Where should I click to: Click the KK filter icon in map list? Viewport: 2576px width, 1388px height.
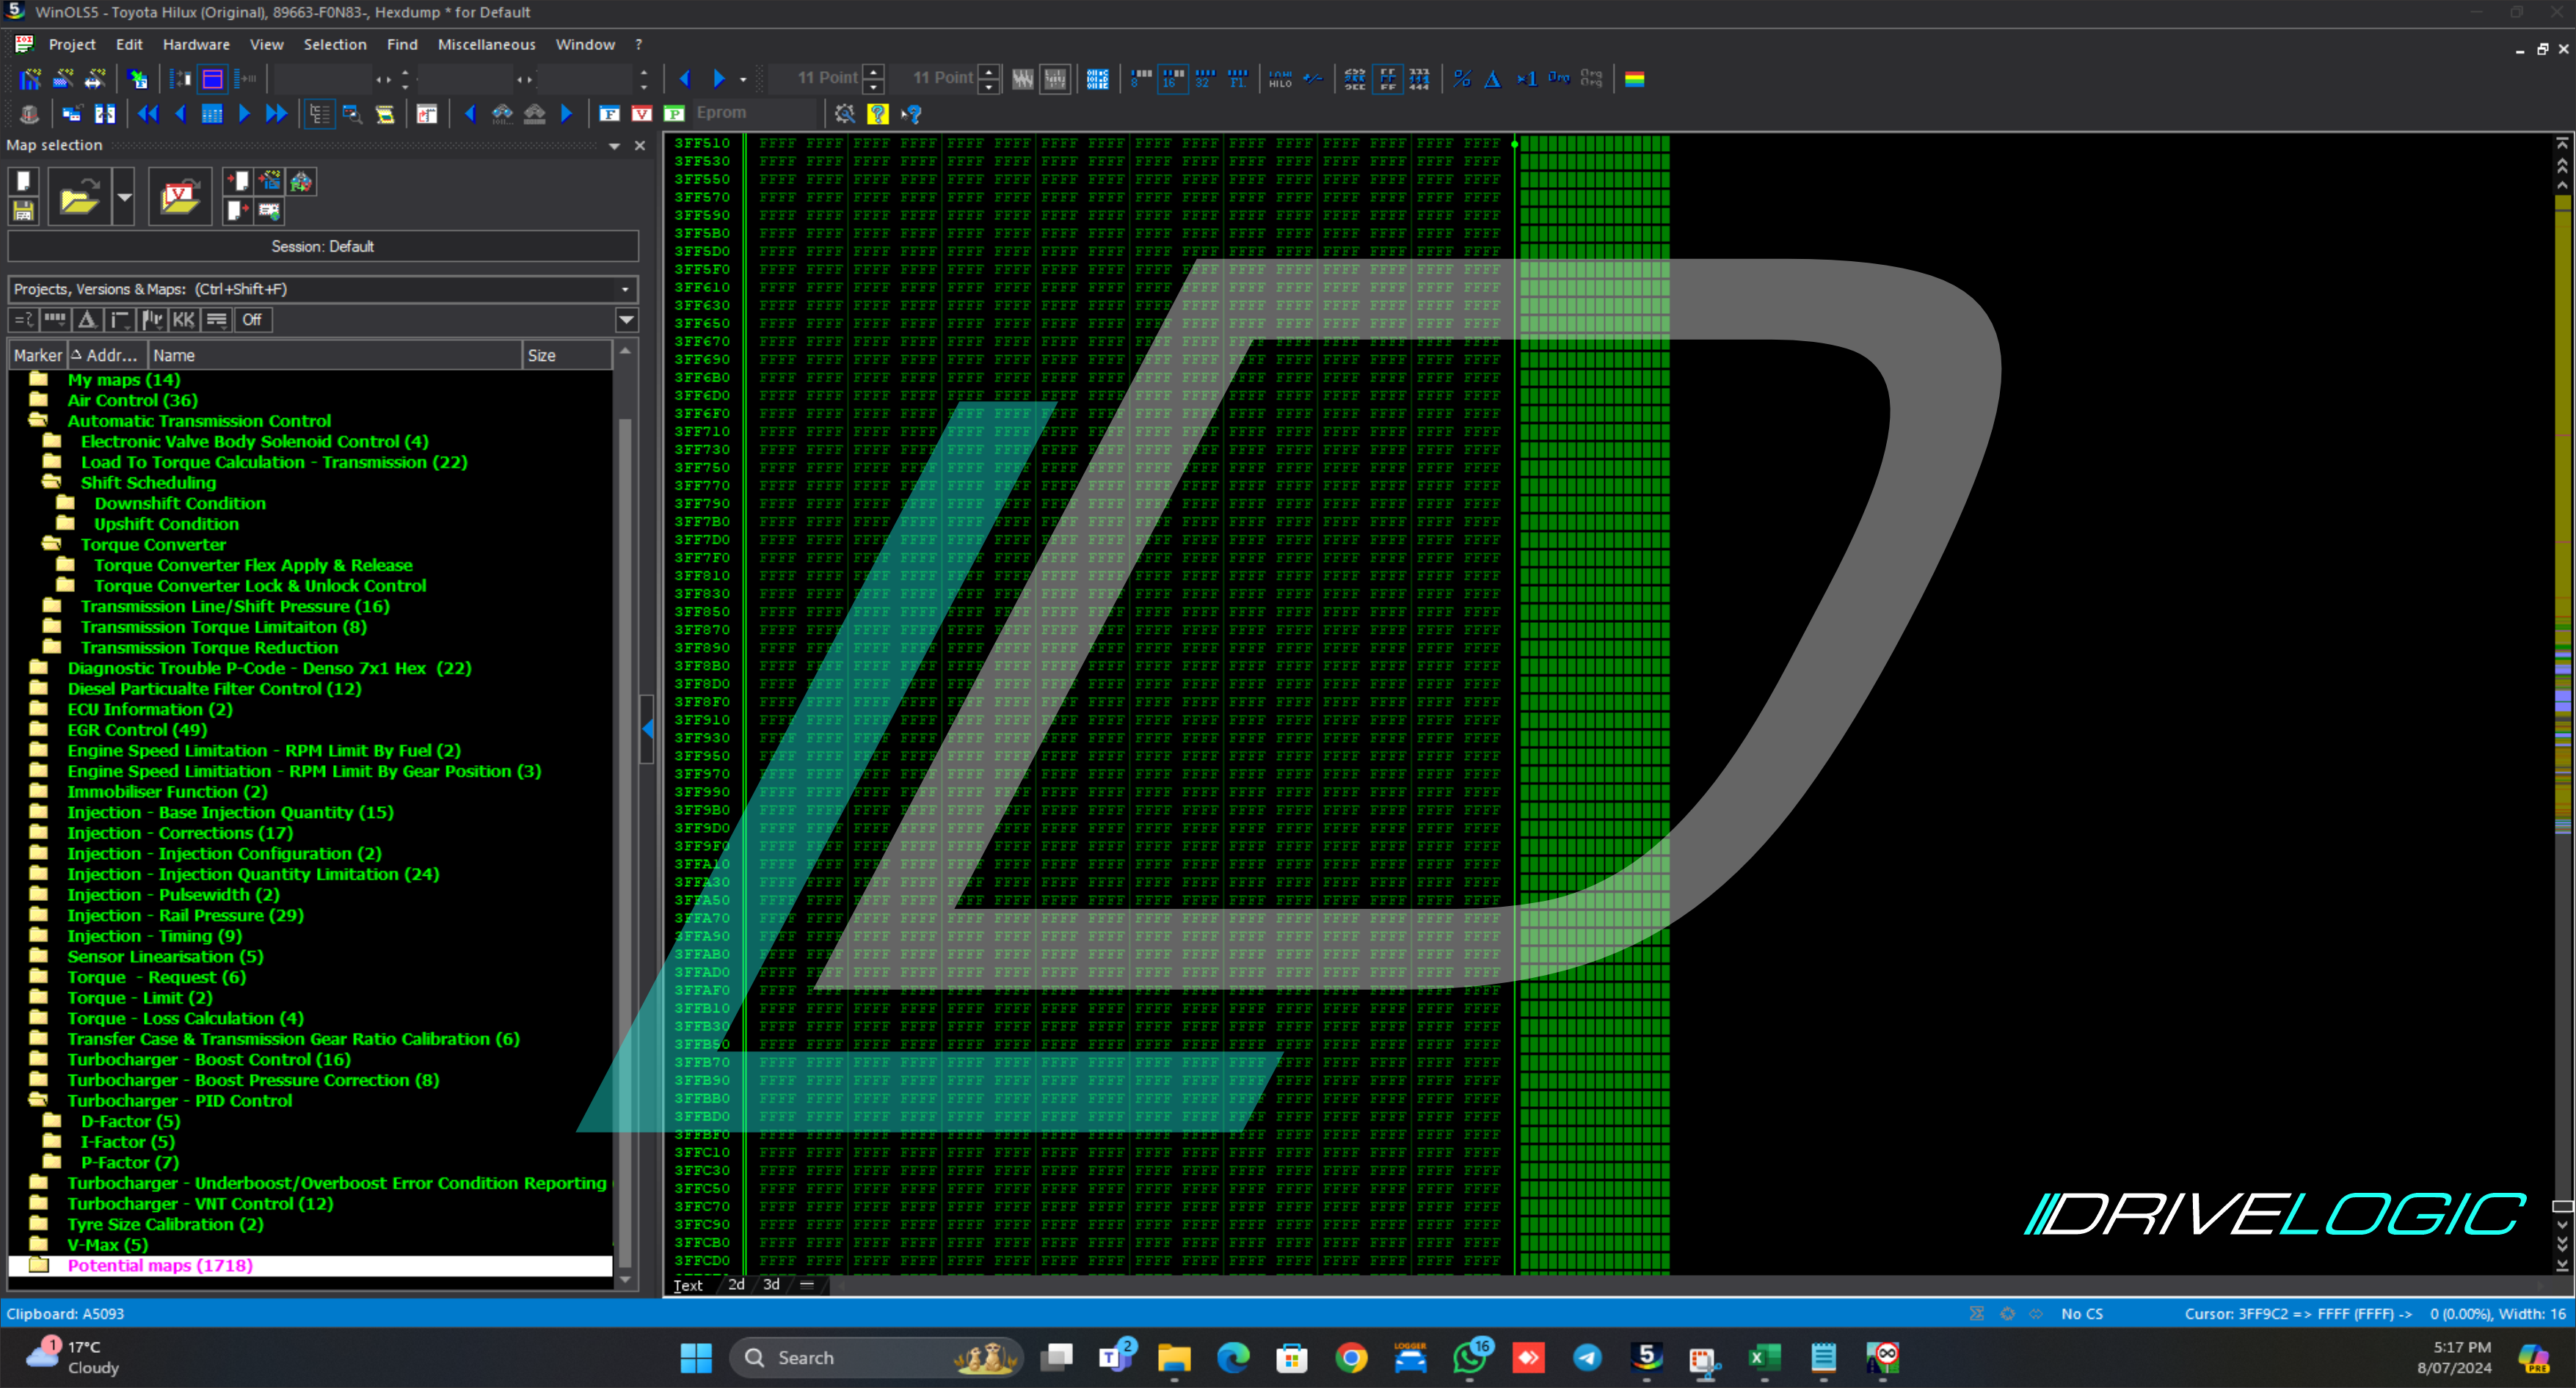pyautogui.click(x=184, y=320)
